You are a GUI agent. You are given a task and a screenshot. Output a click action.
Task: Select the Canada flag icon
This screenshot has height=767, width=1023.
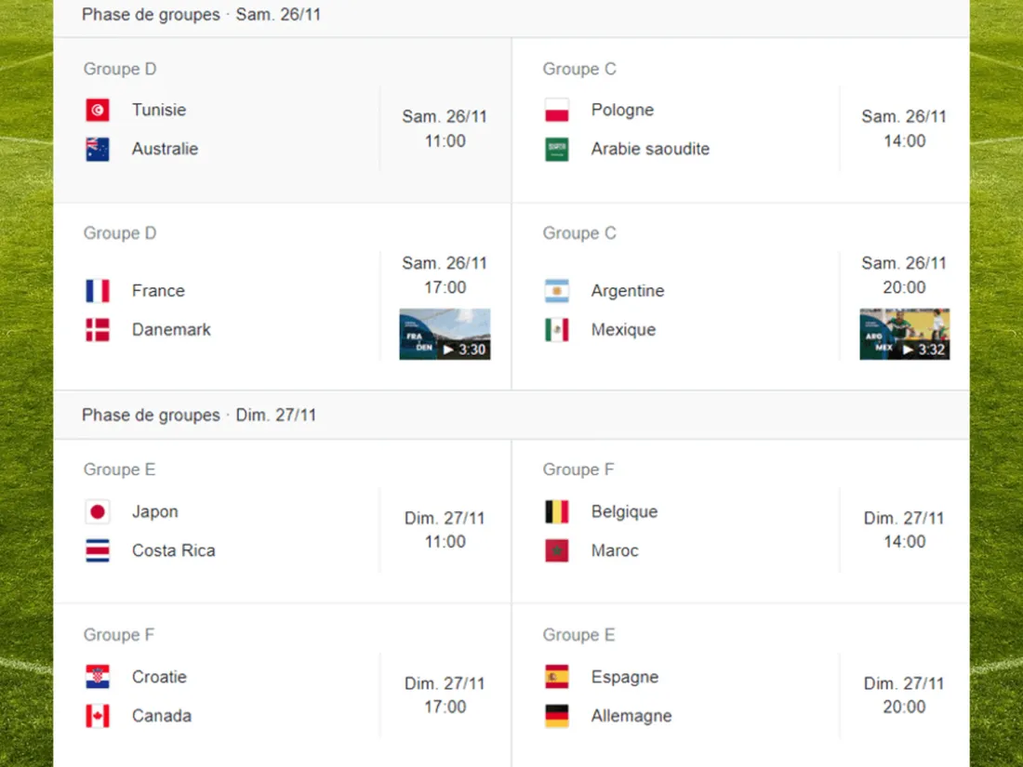[98, 716]
